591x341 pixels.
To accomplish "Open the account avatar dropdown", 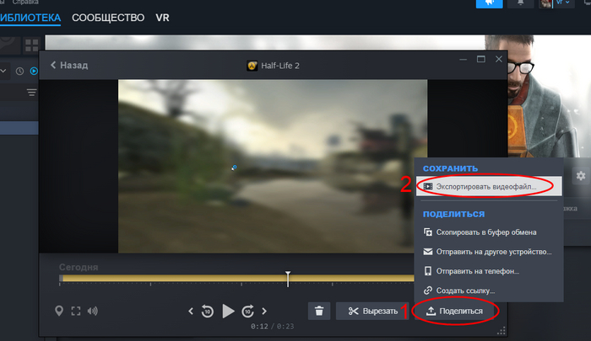I will coord(556,3).
